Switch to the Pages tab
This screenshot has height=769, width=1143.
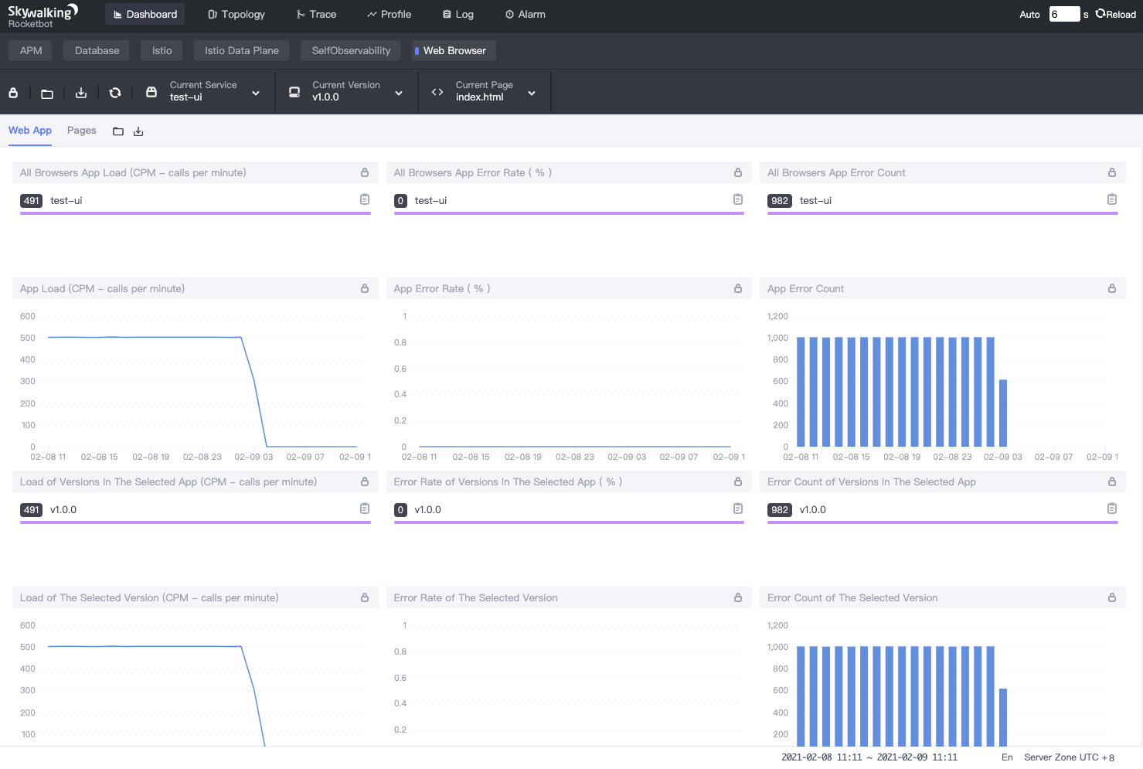tap(81, 131)
